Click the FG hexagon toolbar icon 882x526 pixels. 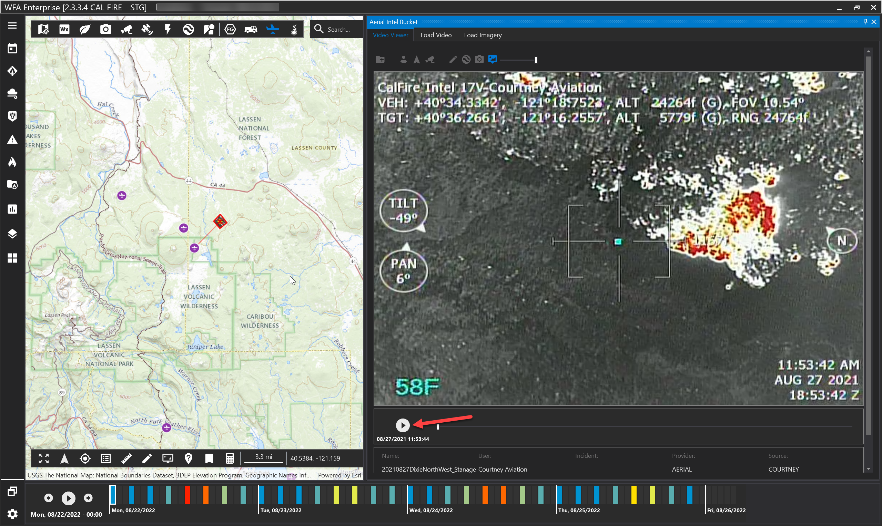(x=230, y=29)
